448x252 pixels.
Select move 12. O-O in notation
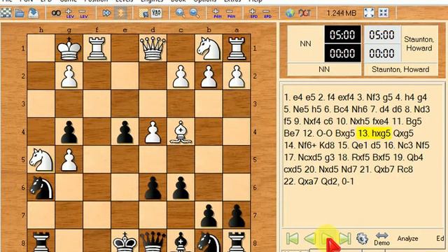click(318, 134)
